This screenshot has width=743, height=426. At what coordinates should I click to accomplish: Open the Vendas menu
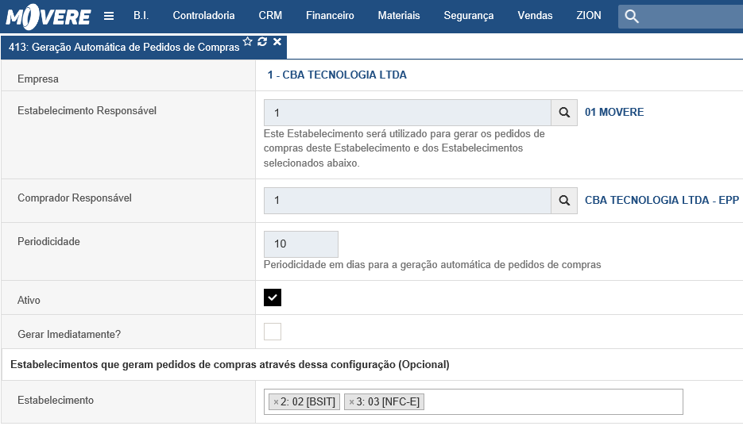click(535, 16)
